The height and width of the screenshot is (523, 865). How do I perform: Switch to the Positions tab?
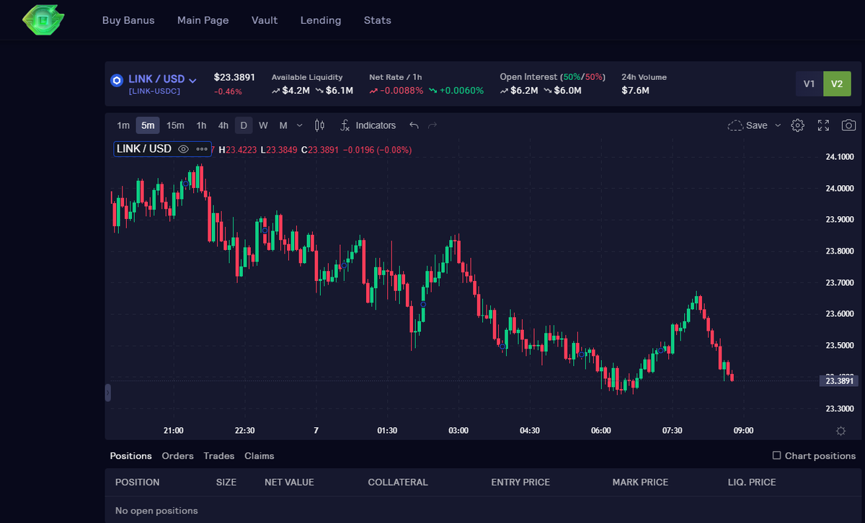pos(130,456)
